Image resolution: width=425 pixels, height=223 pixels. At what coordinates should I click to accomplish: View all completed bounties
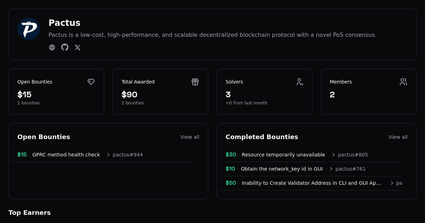pos(398,137)
